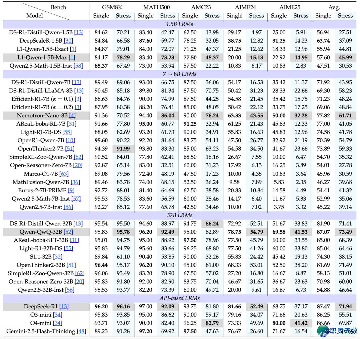Open citation [51] for OpenThinker2-7B
Viewport: 360px width, 339px height.
(70, 149)
